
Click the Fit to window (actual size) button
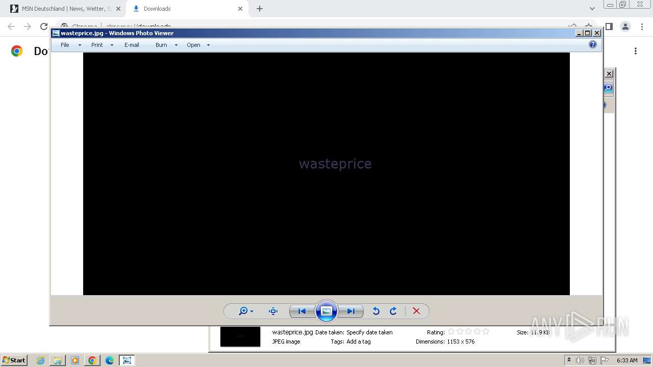click(273, 311)
